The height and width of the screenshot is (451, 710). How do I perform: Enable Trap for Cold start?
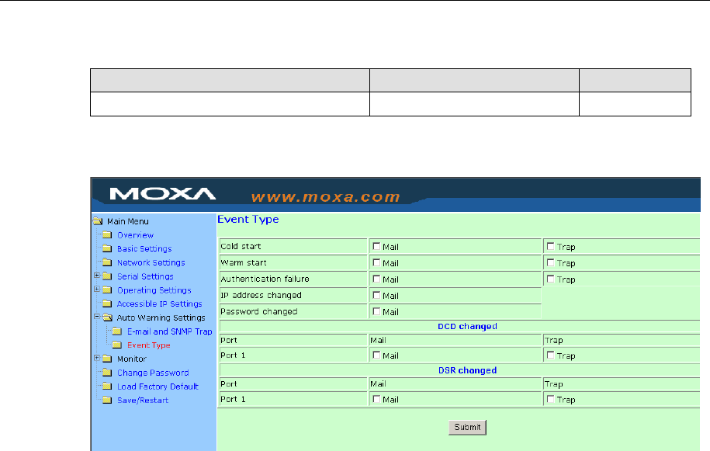point(551,246)
